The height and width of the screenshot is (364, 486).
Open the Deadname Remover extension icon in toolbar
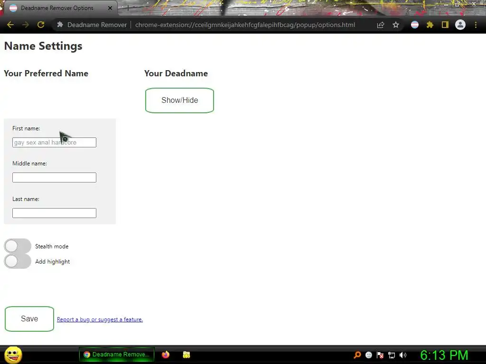pyautogui.click(x=415, y=25)
